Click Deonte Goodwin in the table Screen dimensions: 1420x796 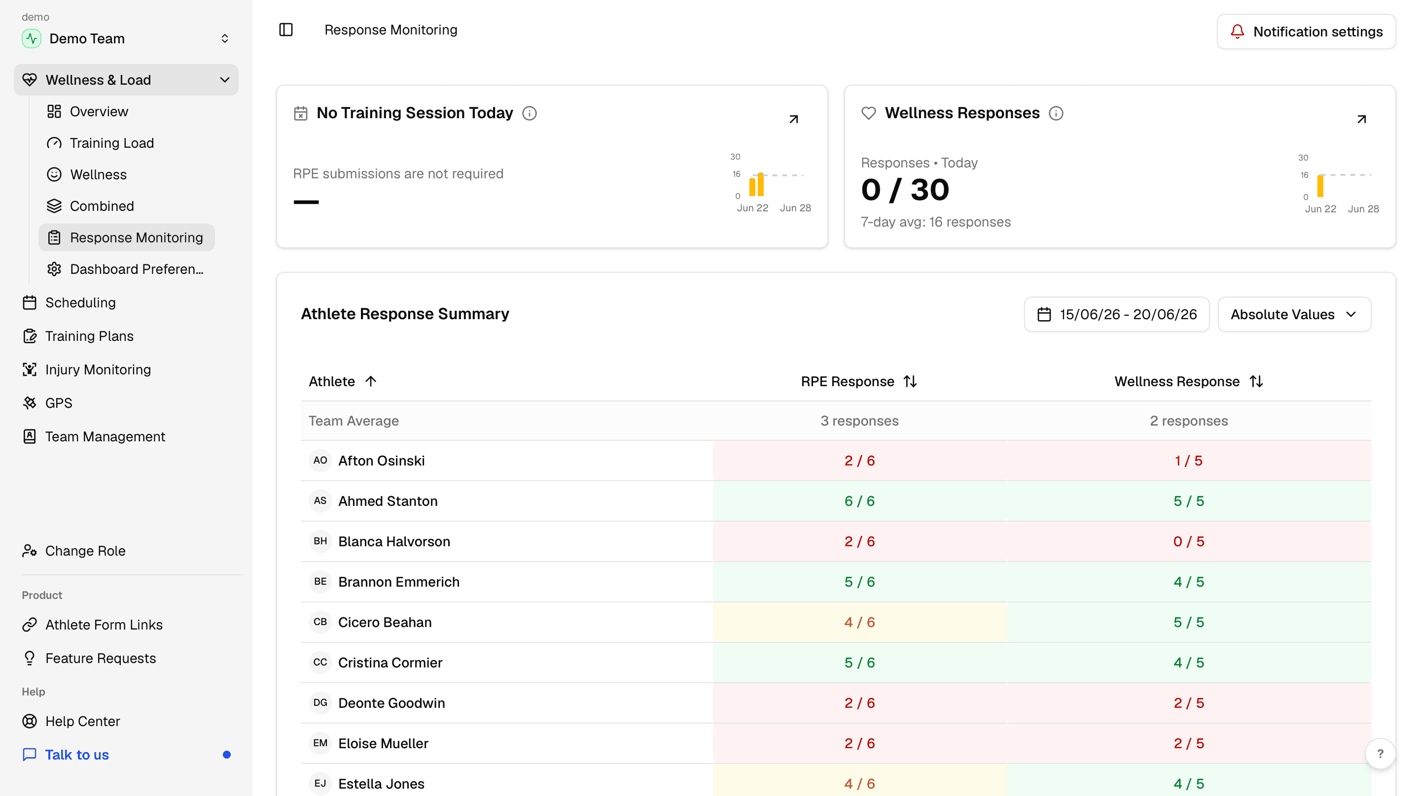pyautogui.click(x=391, y=703)
